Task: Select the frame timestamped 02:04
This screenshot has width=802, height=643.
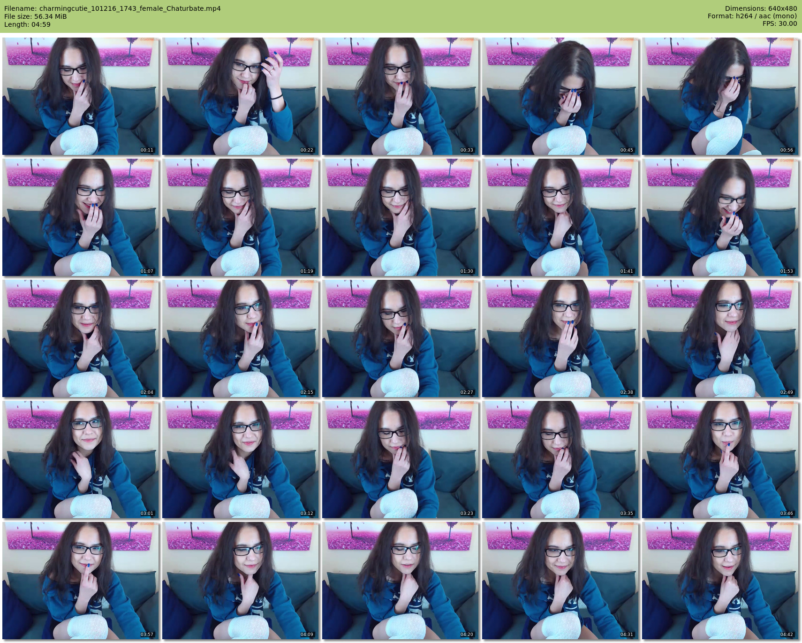Action: coord(81,338)
